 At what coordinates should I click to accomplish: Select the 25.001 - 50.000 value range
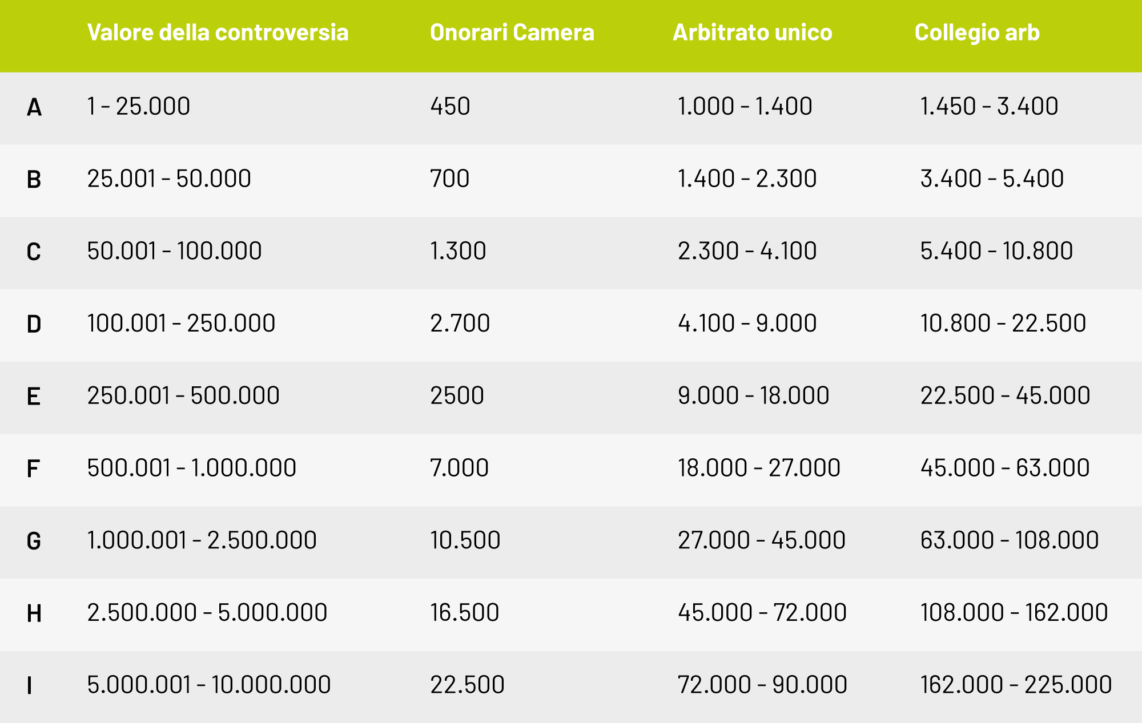[169, 179]
